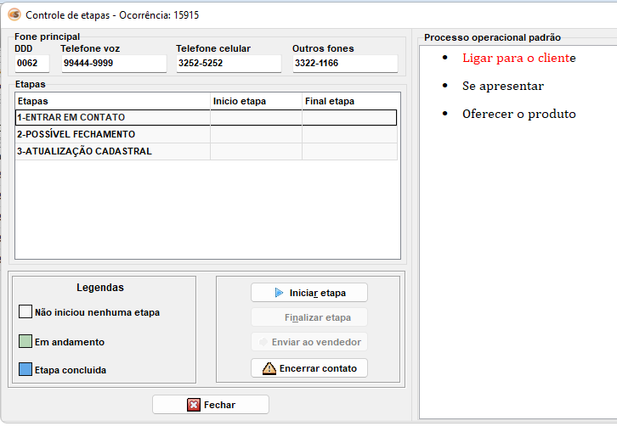The height and width of the screenshot is (426, 617).
Task: Click the Telefone voz field
Action: point(113,64)
